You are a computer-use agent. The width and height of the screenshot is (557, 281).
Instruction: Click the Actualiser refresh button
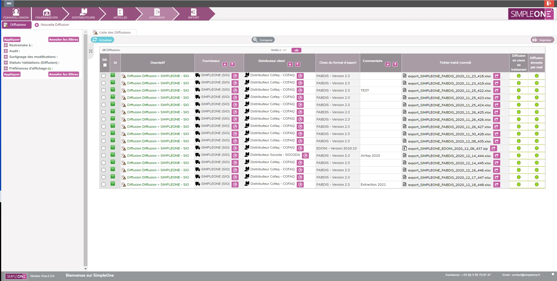(102, 40)
